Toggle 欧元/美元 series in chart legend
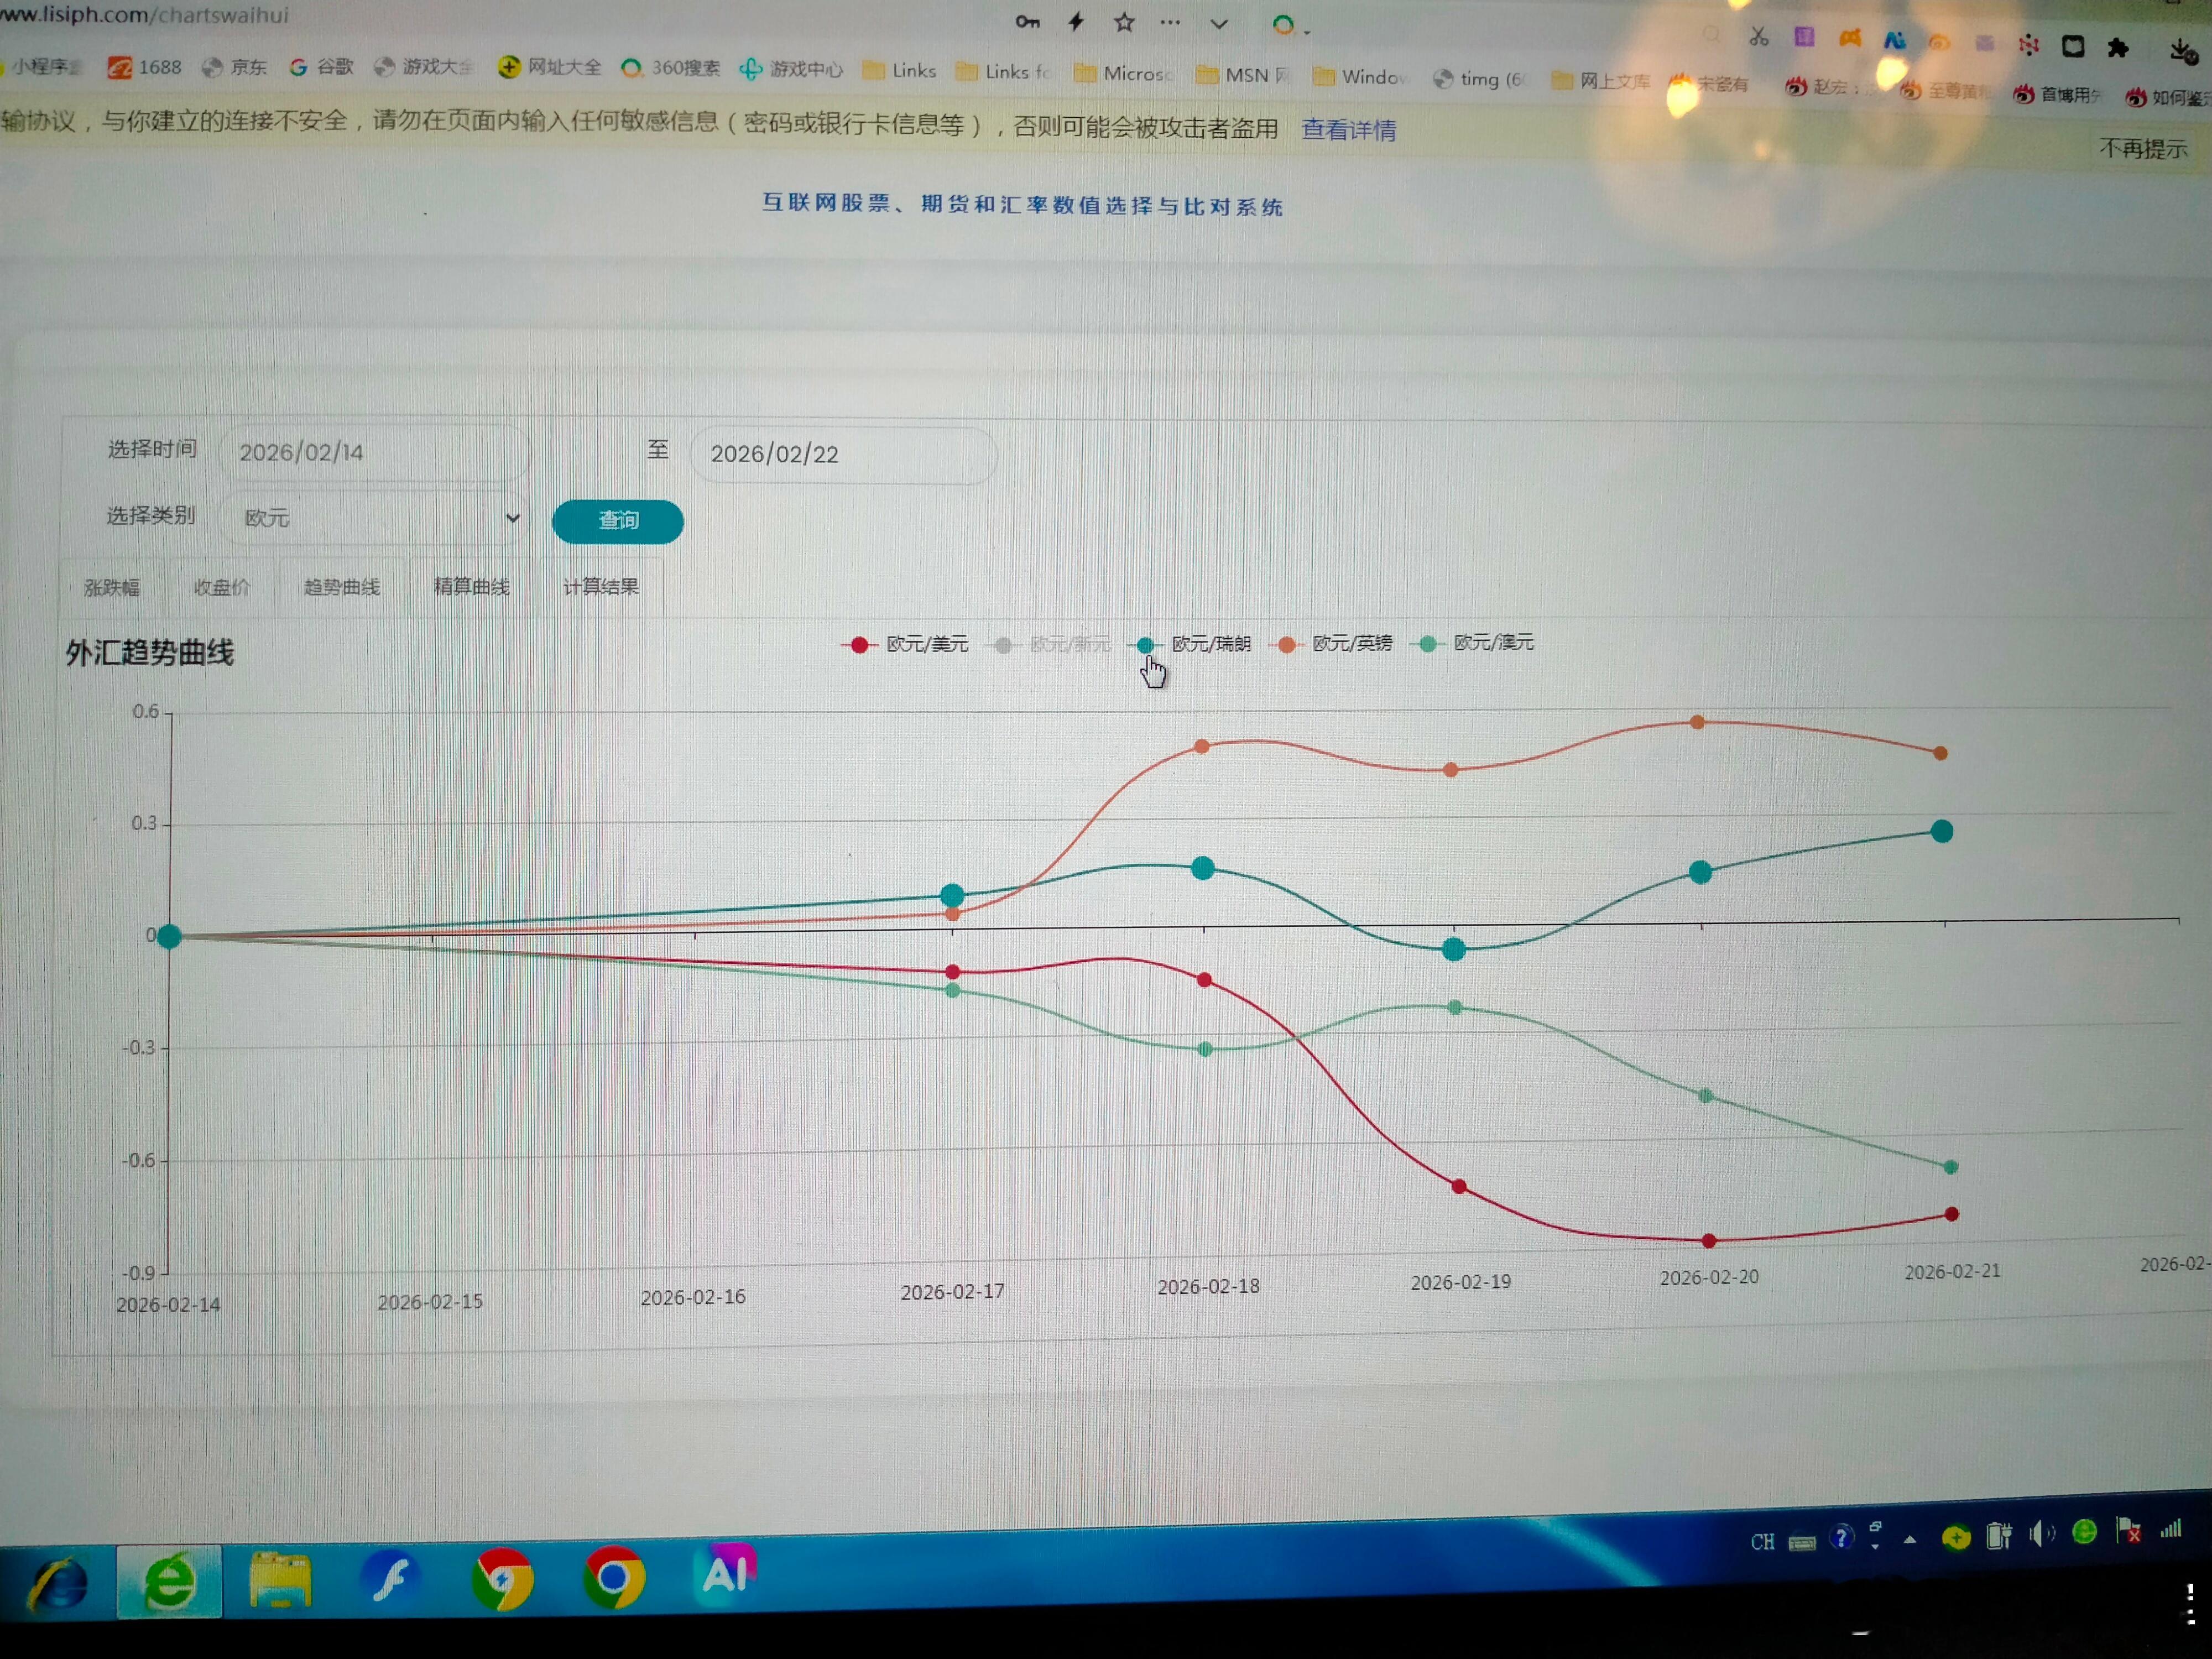The height and width of the screenshot is (1659, 2212). [906, 644]
